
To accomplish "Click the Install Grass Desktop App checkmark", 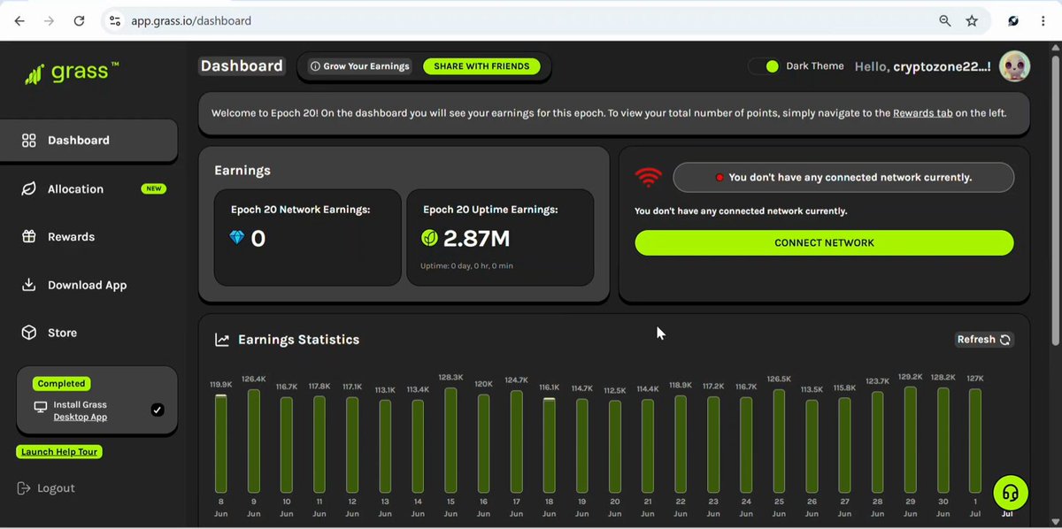I will [158, 410].
